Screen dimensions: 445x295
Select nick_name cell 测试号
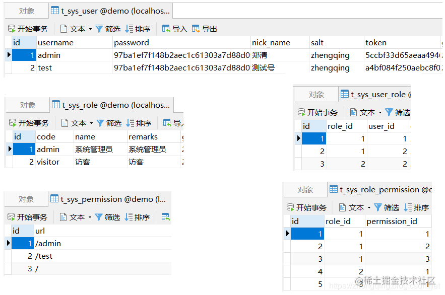click(280, 68)
